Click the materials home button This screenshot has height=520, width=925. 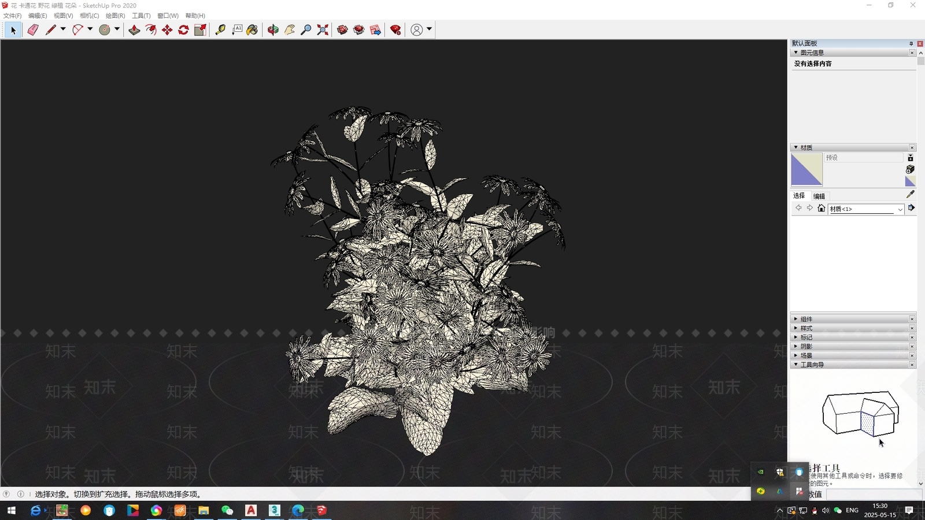pyautogui.click(x=821, y=208)
